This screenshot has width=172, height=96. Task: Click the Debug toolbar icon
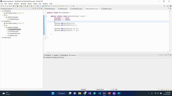(x=10, y=6)
